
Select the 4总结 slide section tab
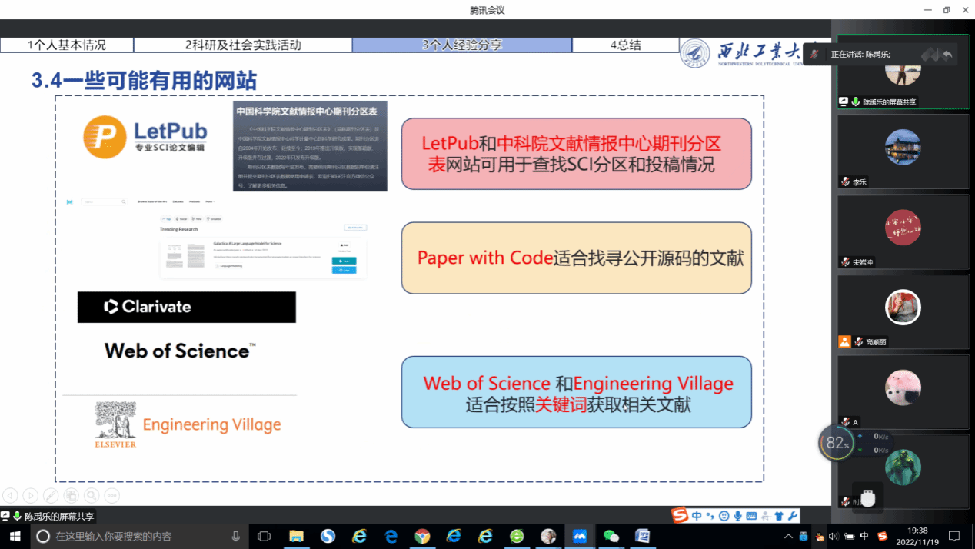pos(625,45)
